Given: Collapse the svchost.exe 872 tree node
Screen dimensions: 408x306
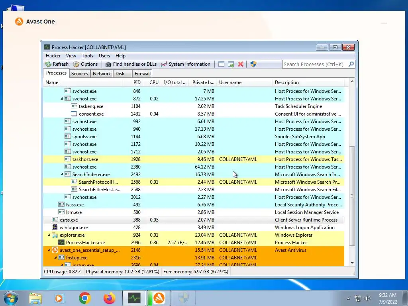Looking at the screenshot, I should point(62,99).
